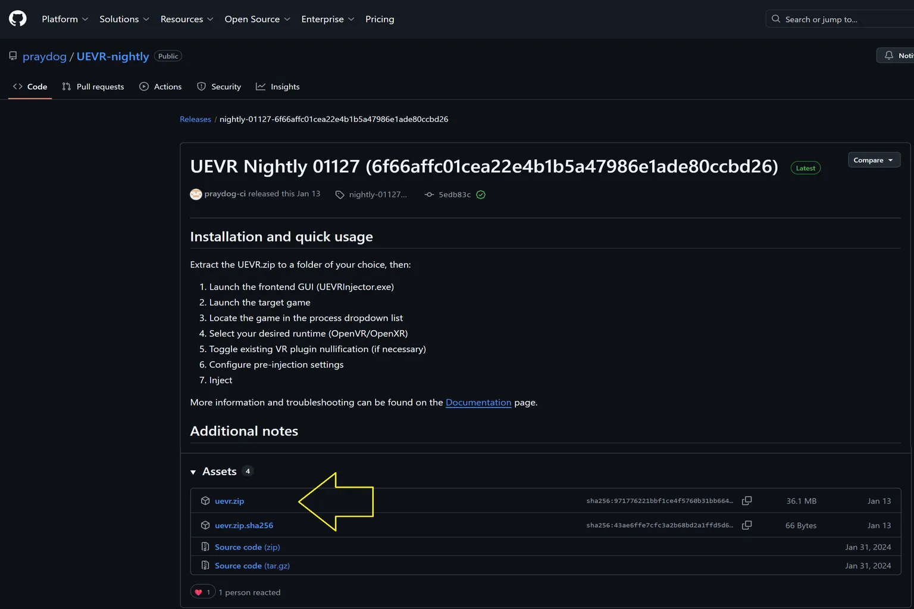Select the Security tab

pyautogui.click(x=219, y=87)
